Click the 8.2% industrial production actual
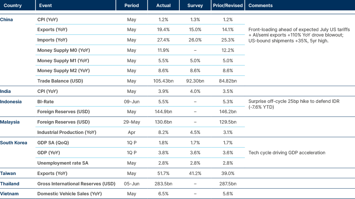 (163, 132)
